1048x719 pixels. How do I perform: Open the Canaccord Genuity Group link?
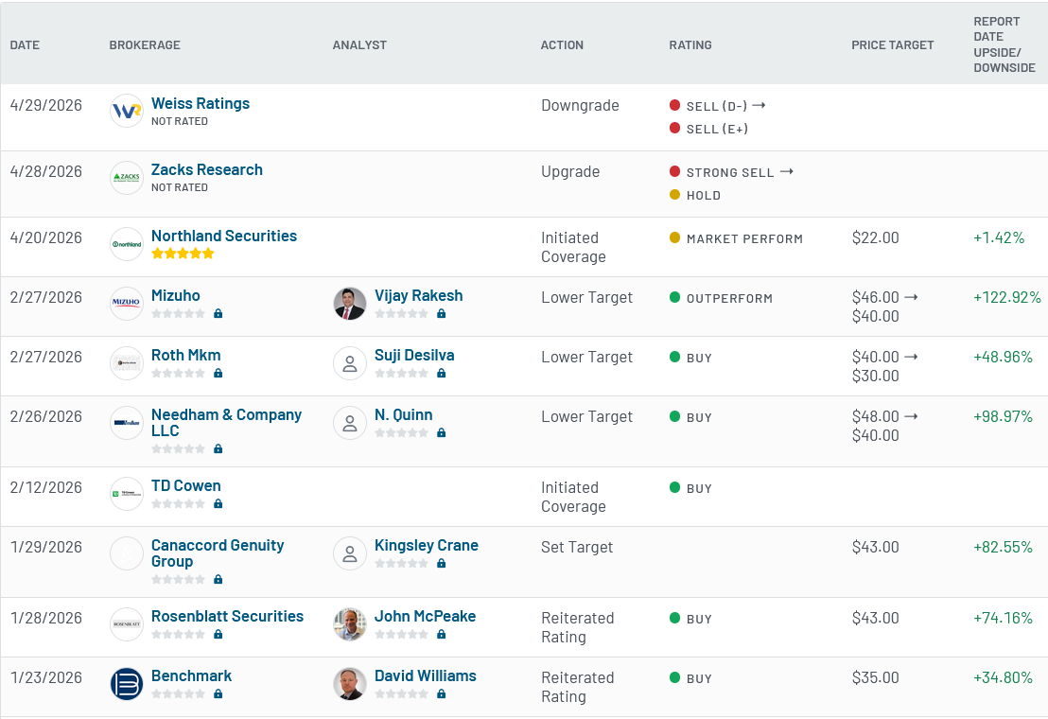pos(218,553)
